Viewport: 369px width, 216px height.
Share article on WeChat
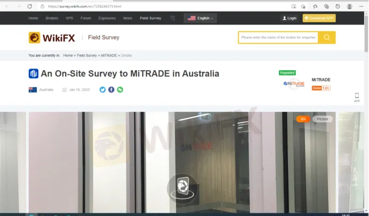[120, 90]
